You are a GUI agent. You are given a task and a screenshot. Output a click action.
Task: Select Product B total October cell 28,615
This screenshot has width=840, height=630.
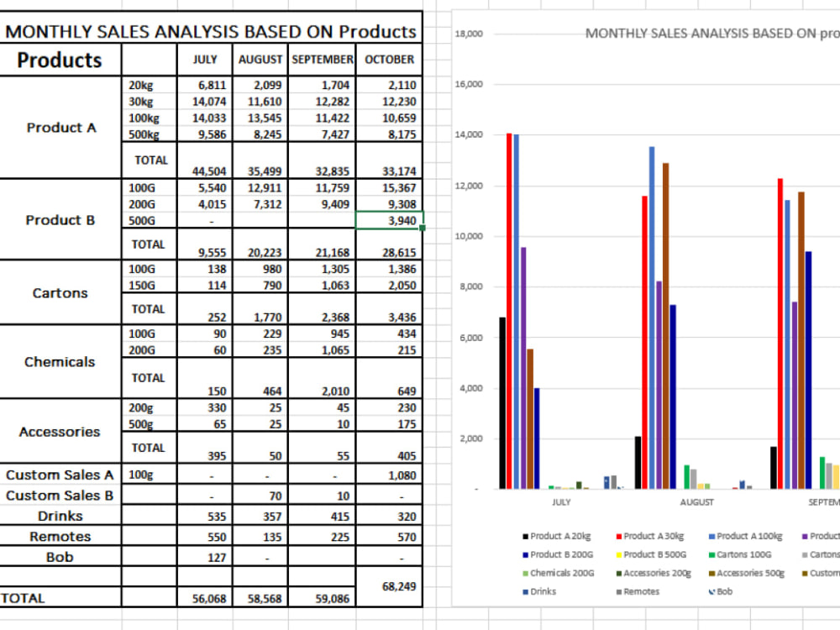tap(390, 244)
